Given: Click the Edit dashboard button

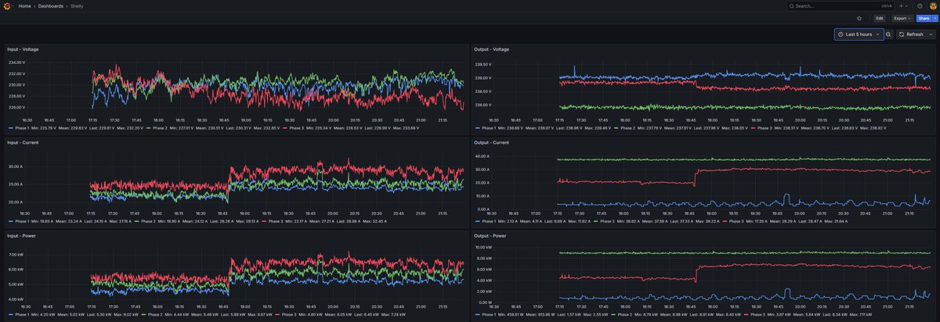Looking at the screenshot, I should tap(880, 18).
